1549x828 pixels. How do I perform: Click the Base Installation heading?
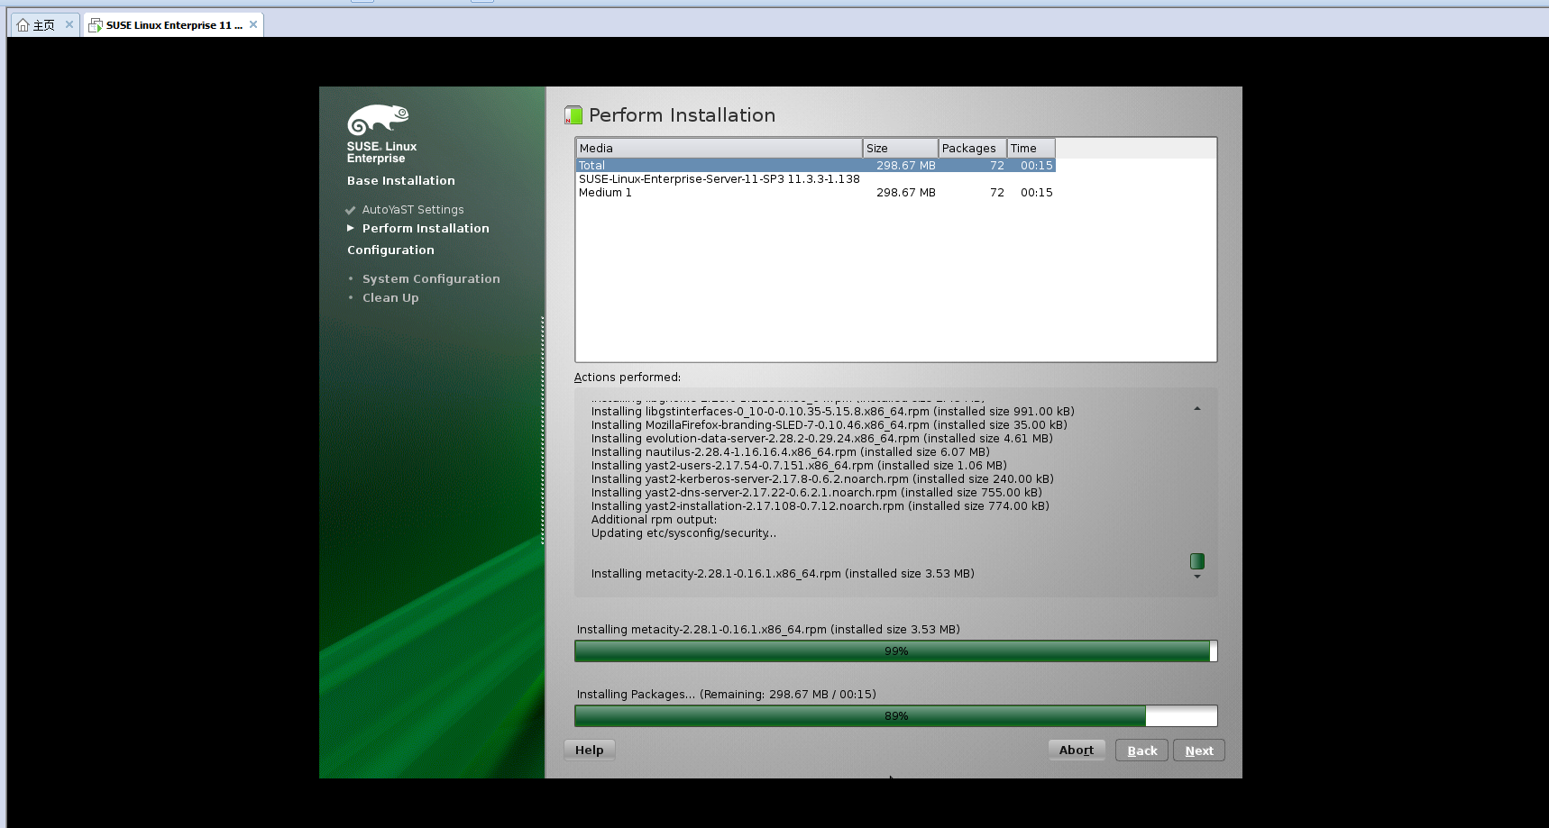point(401,181)
